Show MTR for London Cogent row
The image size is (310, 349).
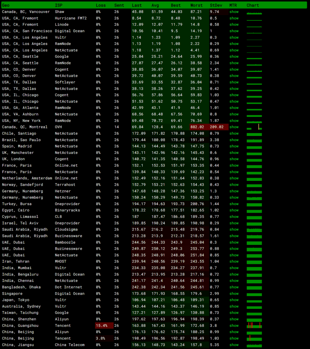[234, 159]
